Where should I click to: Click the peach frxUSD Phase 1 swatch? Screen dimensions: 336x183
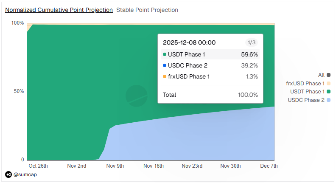328,84
